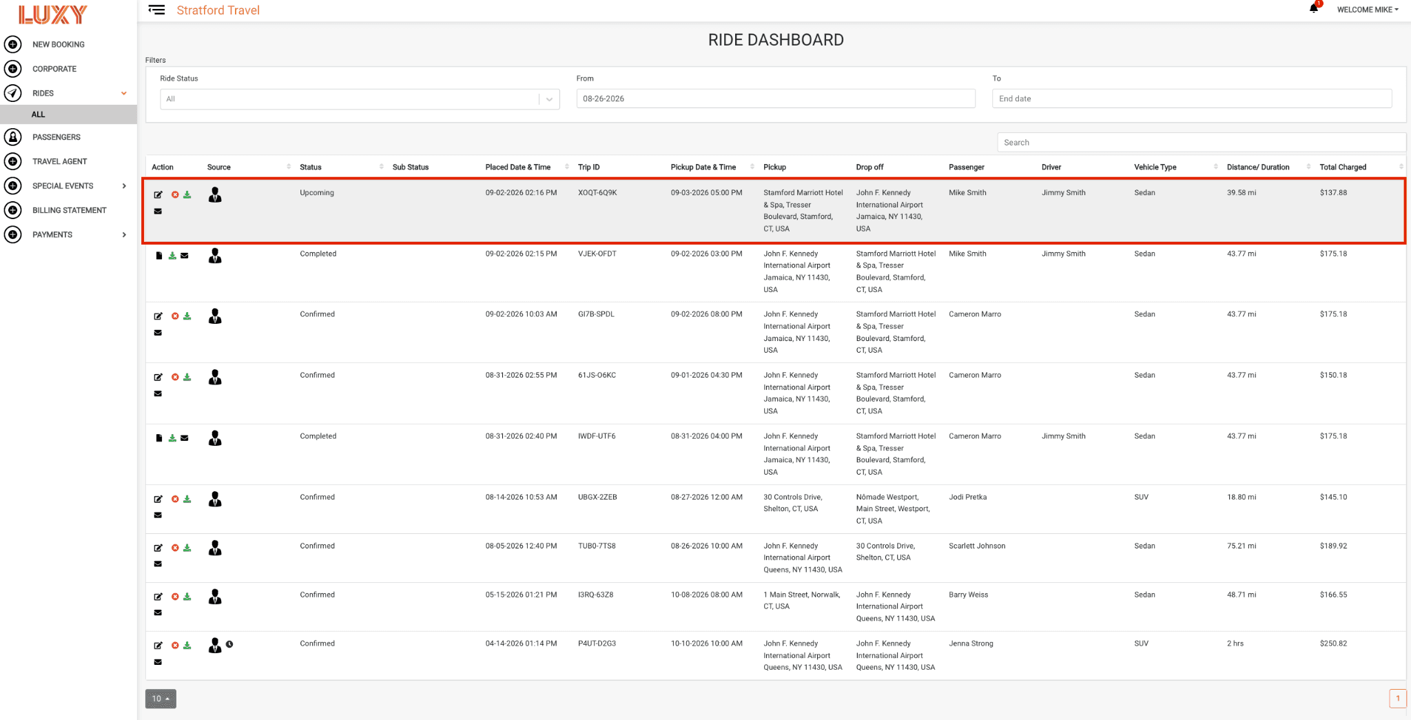Open New Booking from sidebar
Image resolution: width=1411 pixels, height=720 pixels.
click(58, 45)
